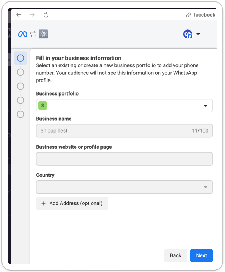Screen dimensions: 225x272
Task: Select the fourth step circle
Action: coord(20,100)
